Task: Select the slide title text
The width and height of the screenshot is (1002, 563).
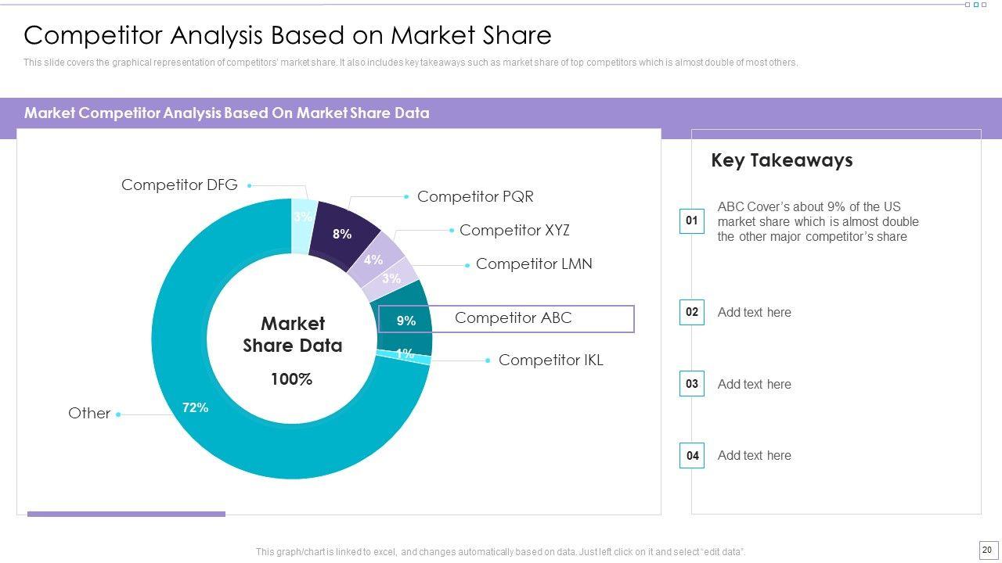Action: tap(287, 35)
